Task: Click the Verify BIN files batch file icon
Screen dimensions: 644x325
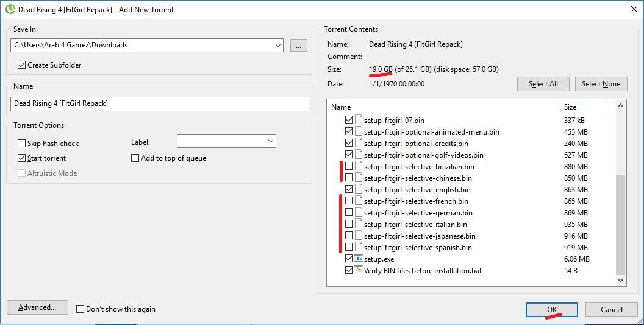Action: [x=359, y=271]
